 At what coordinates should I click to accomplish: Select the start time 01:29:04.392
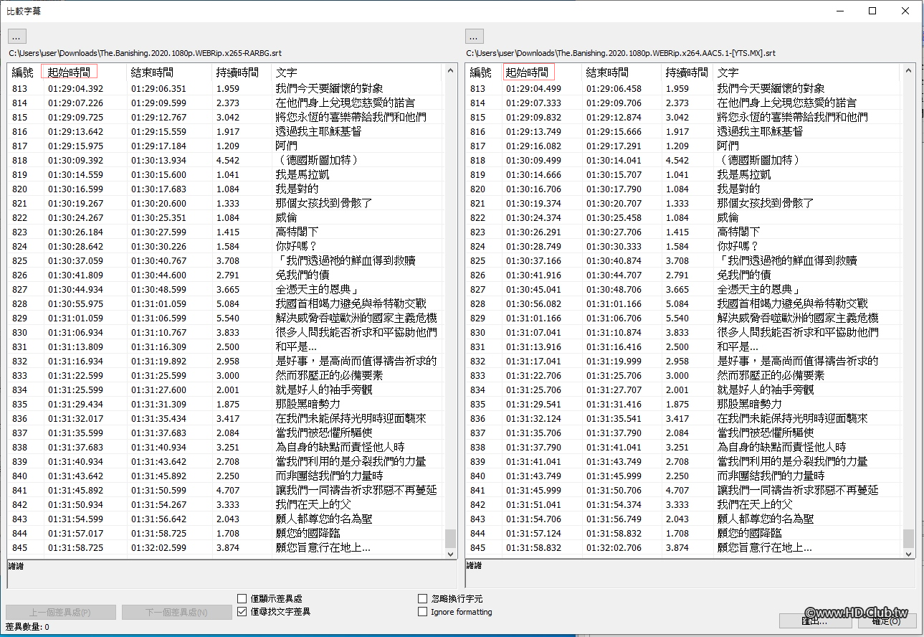pyautogui.click(x=75, y=89)
